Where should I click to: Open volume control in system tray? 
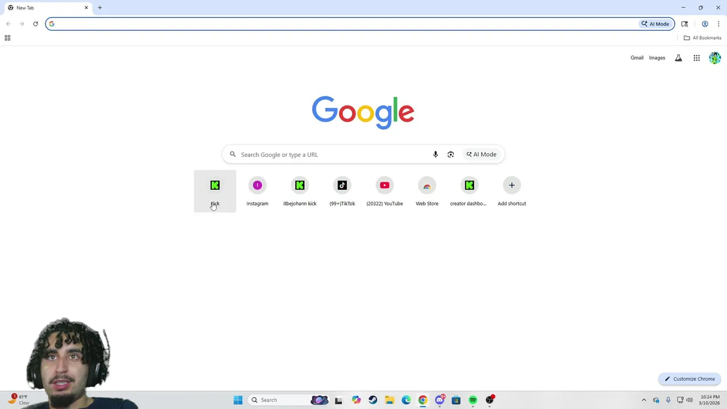(690, 400)
